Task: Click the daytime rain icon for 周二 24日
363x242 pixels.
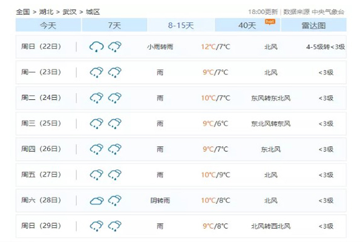Action: pyautogui.click(x=97, y=98)
